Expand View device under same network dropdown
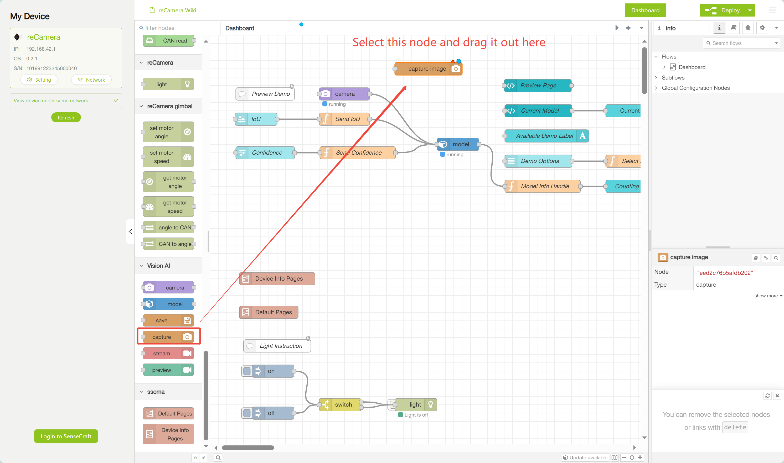Image resolution: width=784 pixels, height=463 pixels. point(116,101)
